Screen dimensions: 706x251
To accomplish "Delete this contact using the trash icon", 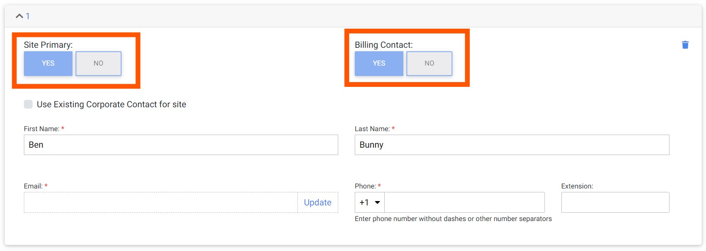I will (x=685, y=45).
